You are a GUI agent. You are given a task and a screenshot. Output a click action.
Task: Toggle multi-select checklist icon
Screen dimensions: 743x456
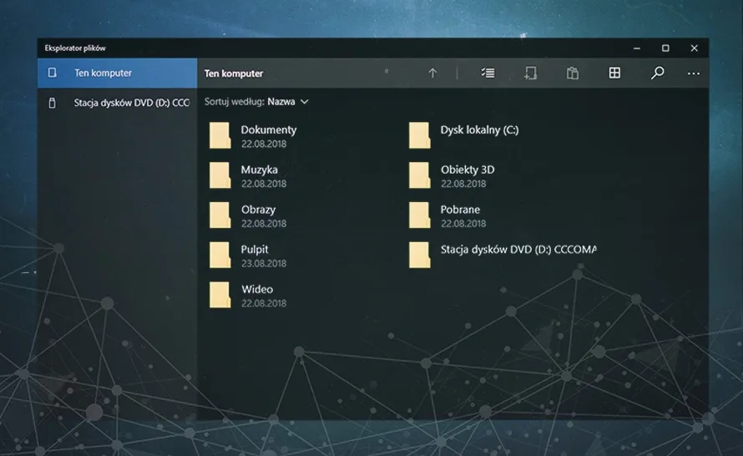[x=488, y=73]
